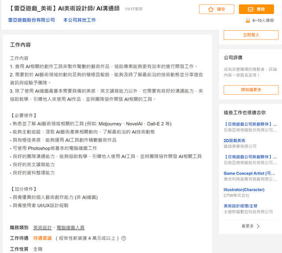This screenshot has height=253, width=282.
Task: Click the 工作性質 field label
Action: [x=19, y=249]
